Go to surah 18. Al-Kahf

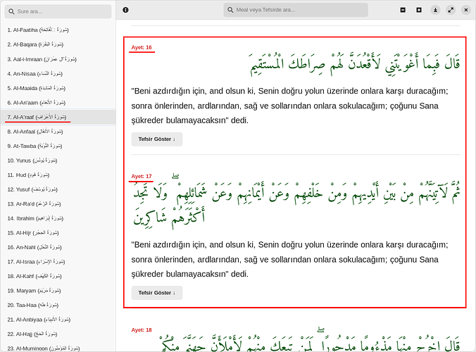[41, 277]
